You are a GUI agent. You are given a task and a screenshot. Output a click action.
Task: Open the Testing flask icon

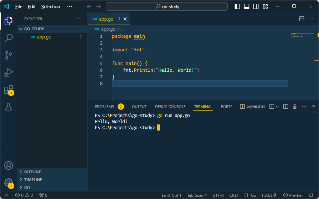click(x=9, y=106)
